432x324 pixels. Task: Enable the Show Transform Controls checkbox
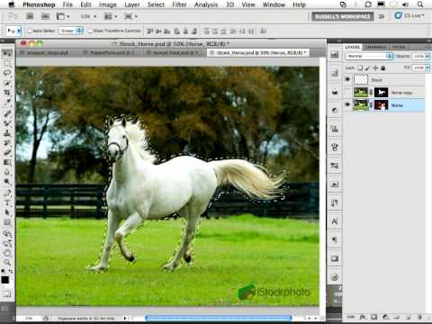pyautogui.click(x=90, y=31)
